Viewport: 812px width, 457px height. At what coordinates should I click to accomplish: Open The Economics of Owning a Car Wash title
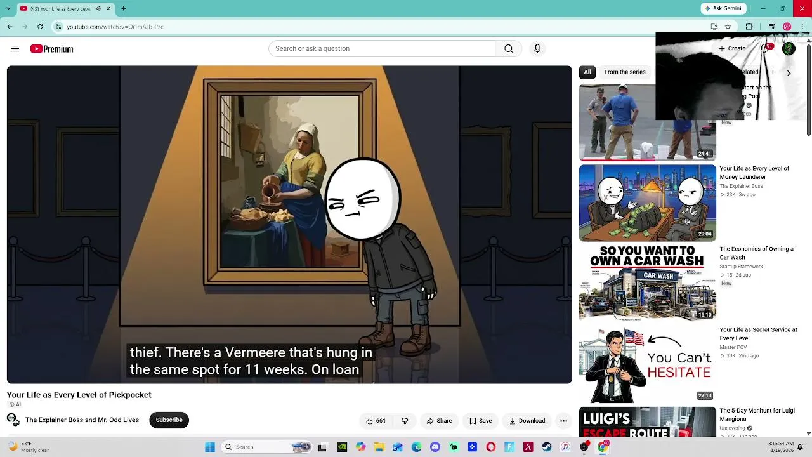(x=756, y=253)
